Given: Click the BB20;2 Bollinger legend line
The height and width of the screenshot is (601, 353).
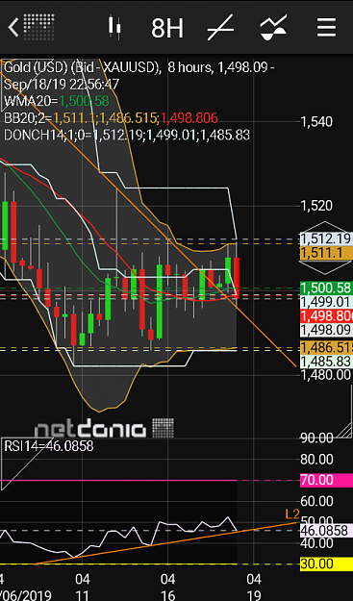Looking at the screenshot, I should [x=111, y=118].
